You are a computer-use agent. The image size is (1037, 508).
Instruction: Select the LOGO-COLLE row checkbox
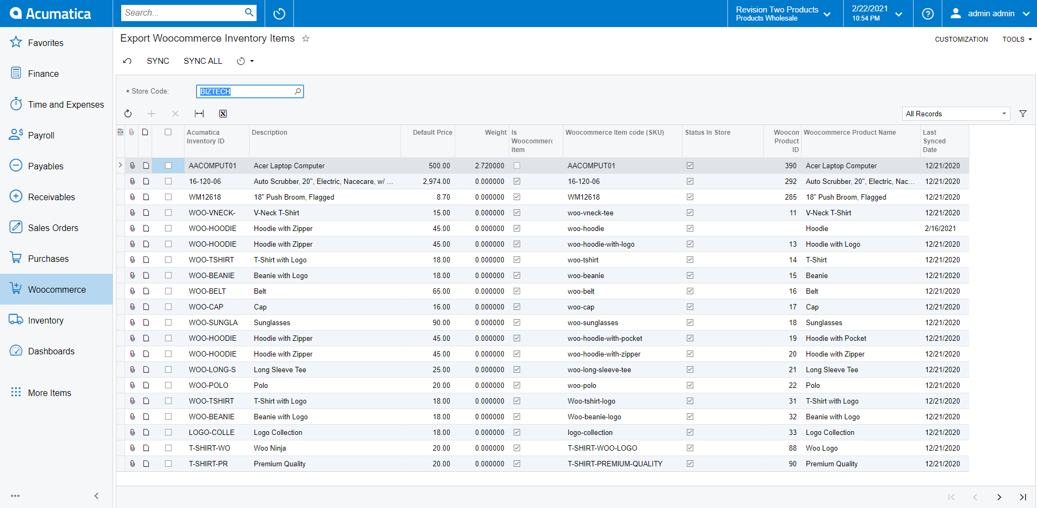168,432
